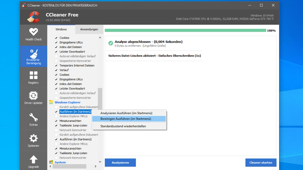Open Optionen gear settings
This screenshot has width=303, height=170.
(33, 141)
